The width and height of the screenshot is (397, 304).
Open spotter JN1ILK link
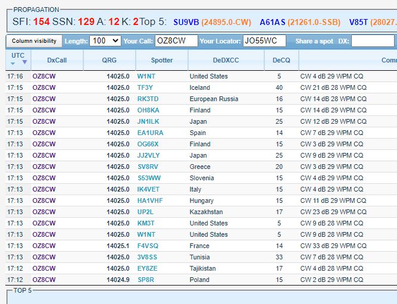[x=148, y=121]
